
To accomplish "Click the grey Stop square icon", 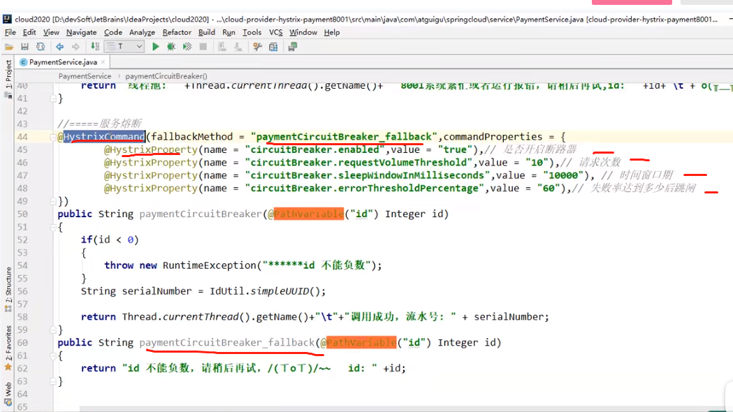I will tap(203, 47).
